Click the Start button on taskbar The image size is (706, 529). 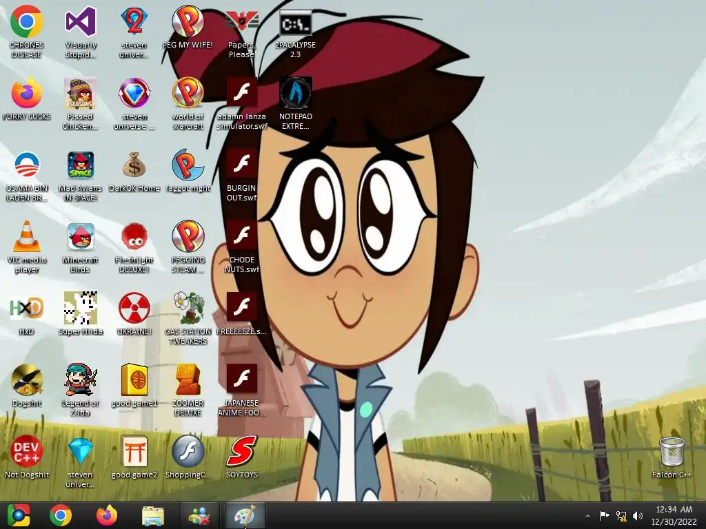[x=19, y=515]
